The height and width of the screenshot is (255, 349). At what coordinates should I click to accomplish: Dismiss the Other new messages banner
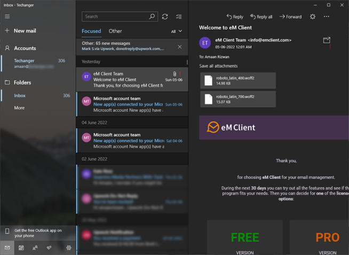[180, 47]
